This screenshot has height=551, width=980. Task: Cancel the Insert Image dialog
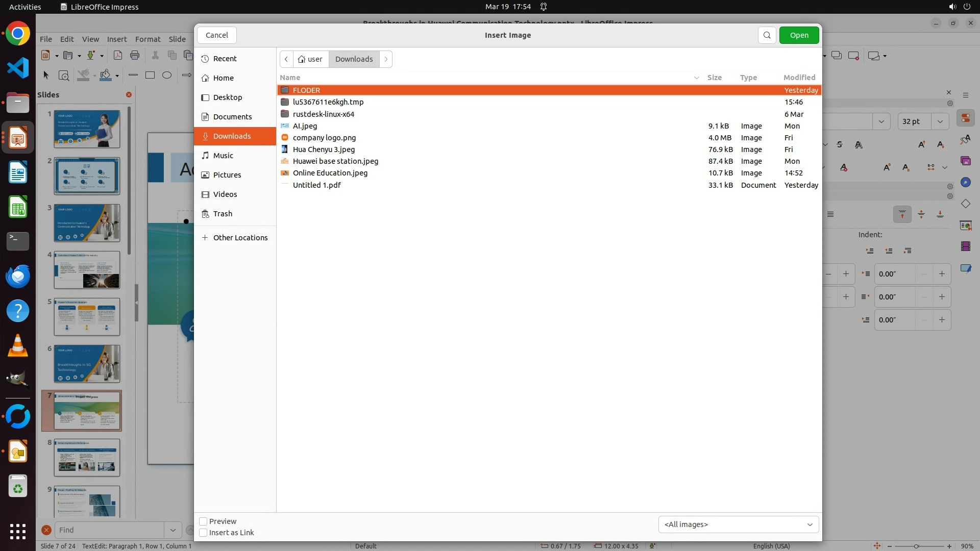pos(217,35)
